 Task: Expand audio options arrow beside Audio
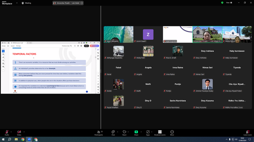[11, 132]
